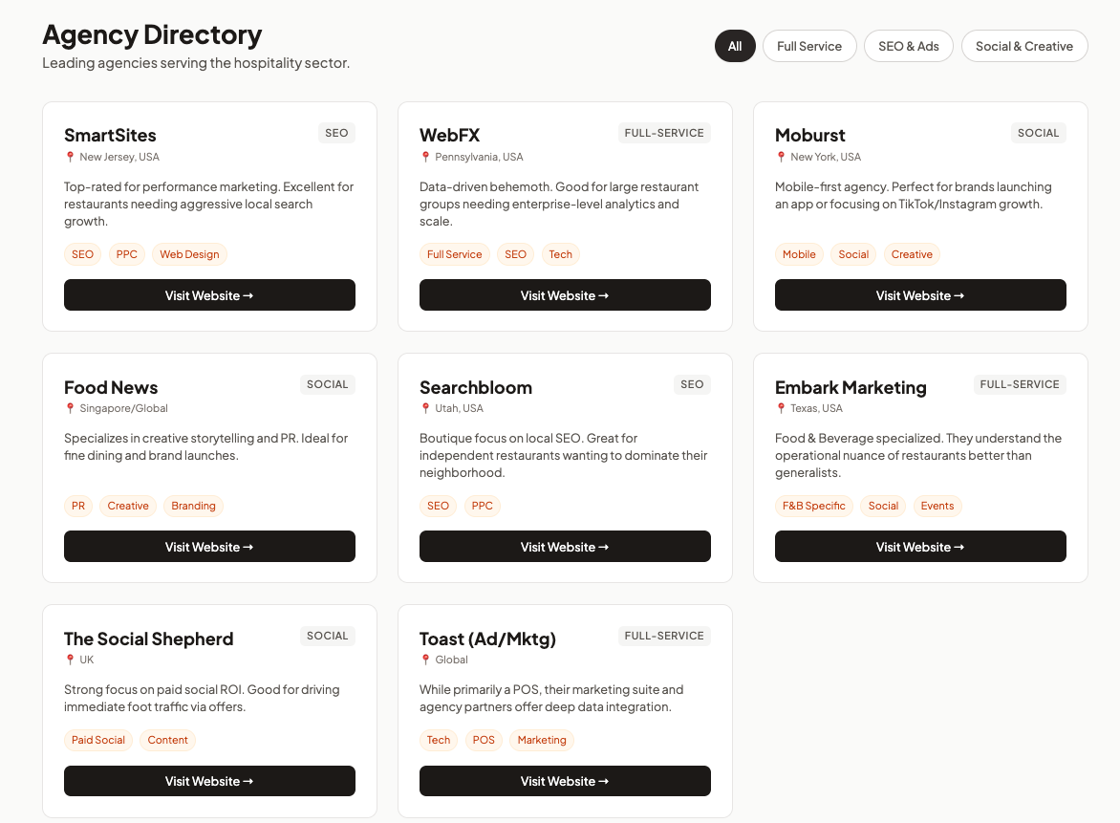This screenshot has height=823, width=1120.
Task: Click Tech tag on Toast card
Action: coord(439,740)
